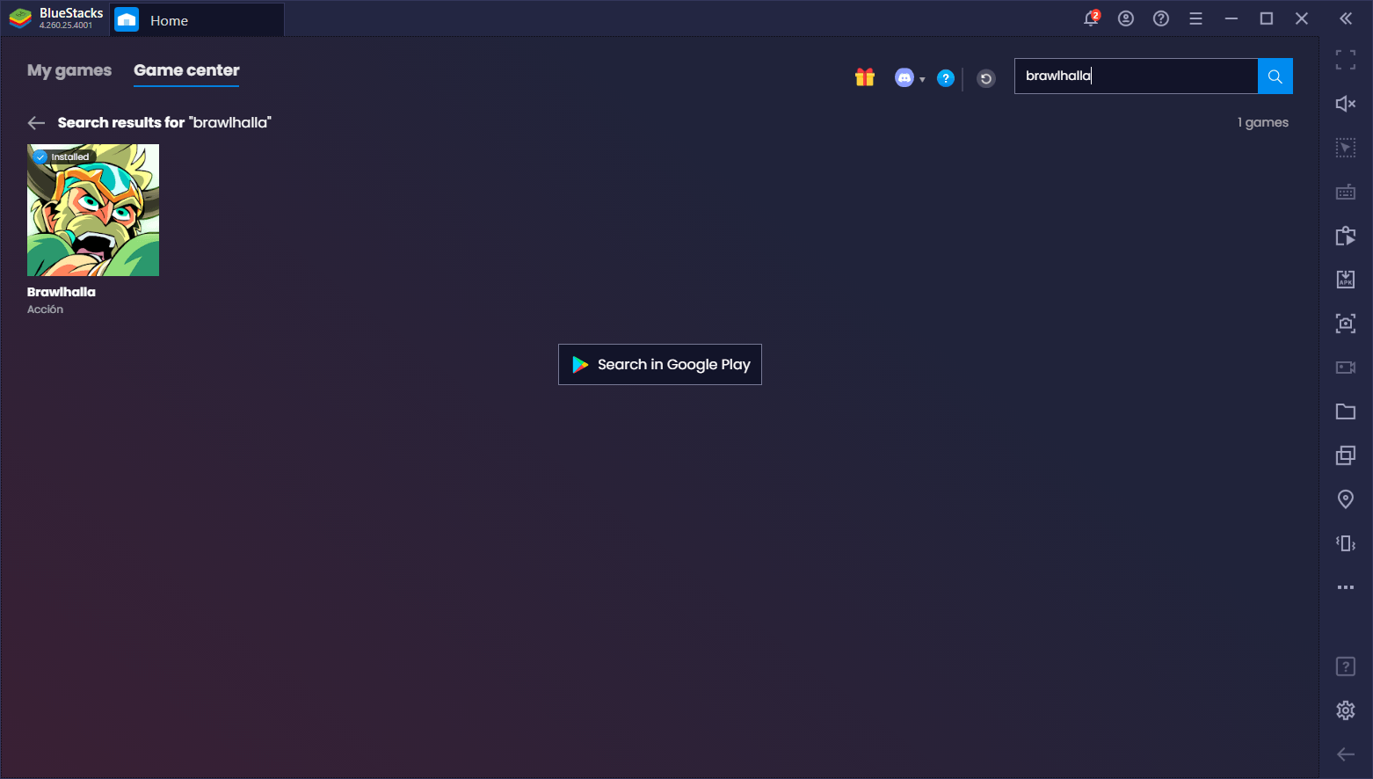
Task: Click the '1 games' result count
Action: pos(1263,122)
